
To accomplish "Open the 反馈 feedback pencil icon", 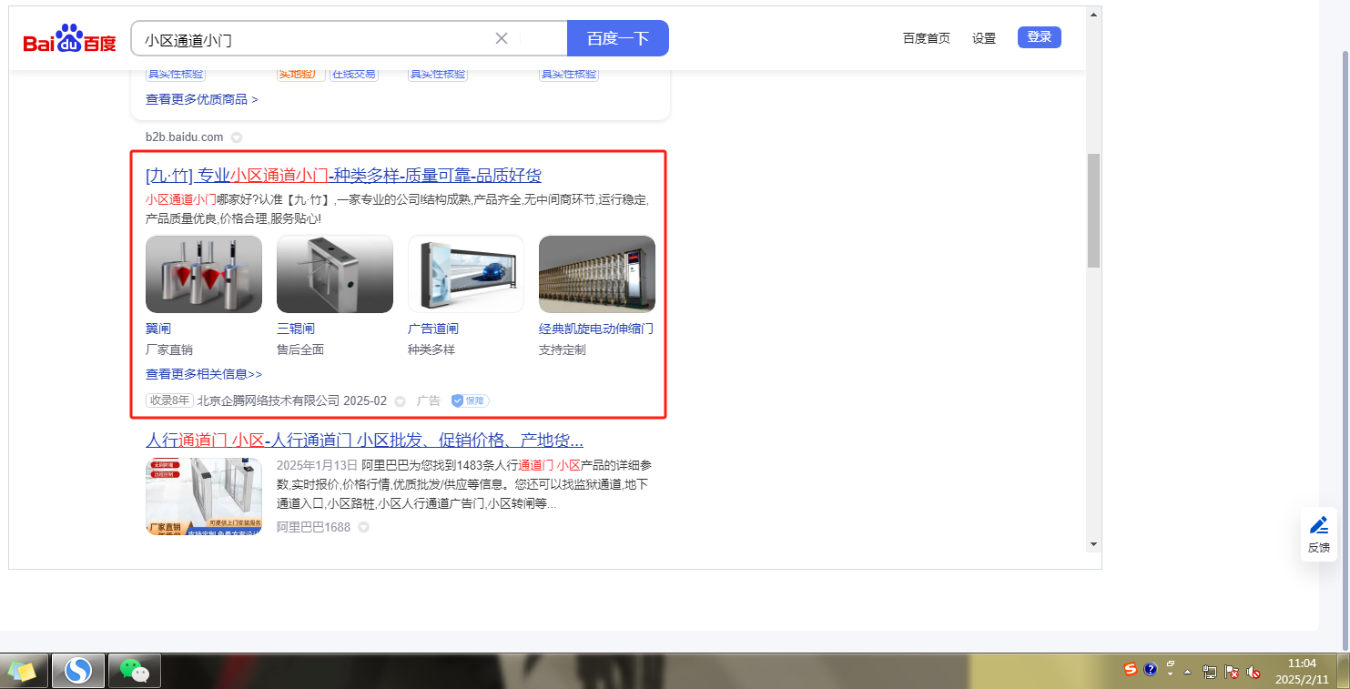I will [1318, 525].
